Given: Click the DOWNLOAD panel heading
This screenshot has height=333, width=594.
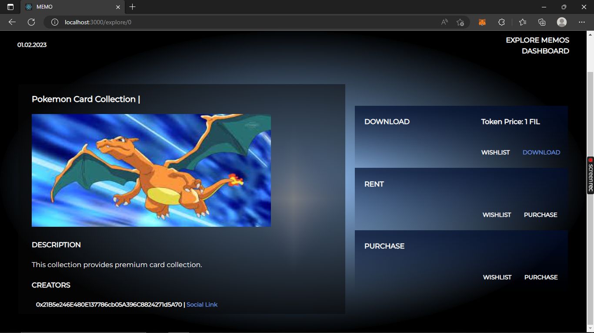Looking at the screenshot, I should (x=387, y=122).
